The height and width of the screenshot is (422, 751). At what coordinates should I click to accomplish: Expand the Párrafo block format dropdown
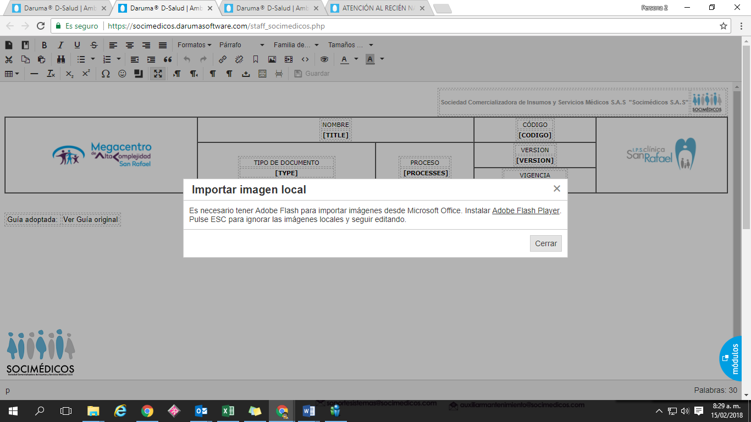(241, 45)
